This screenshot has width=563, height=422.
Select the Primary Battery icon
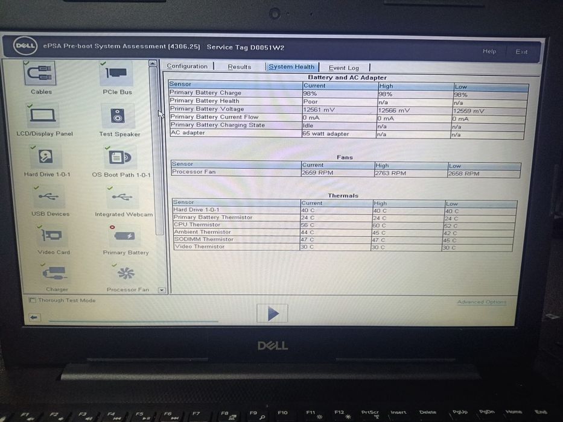(124, 236)
